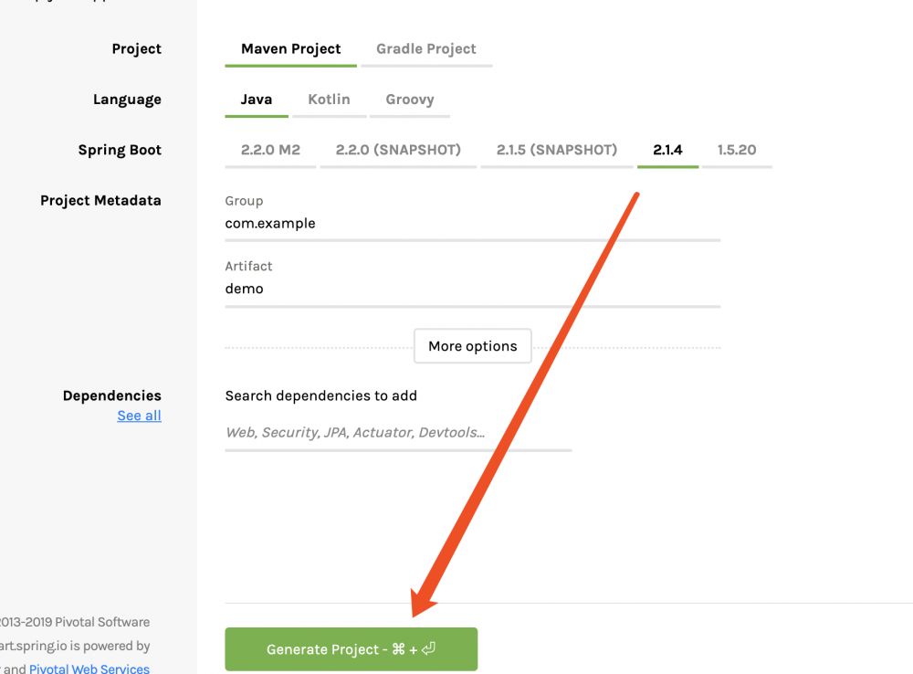Image resolution: width=913 pixels, height=674 pixels.
Task: Focus the Artifact field containing demo
Action: click(x=472, y=289)
